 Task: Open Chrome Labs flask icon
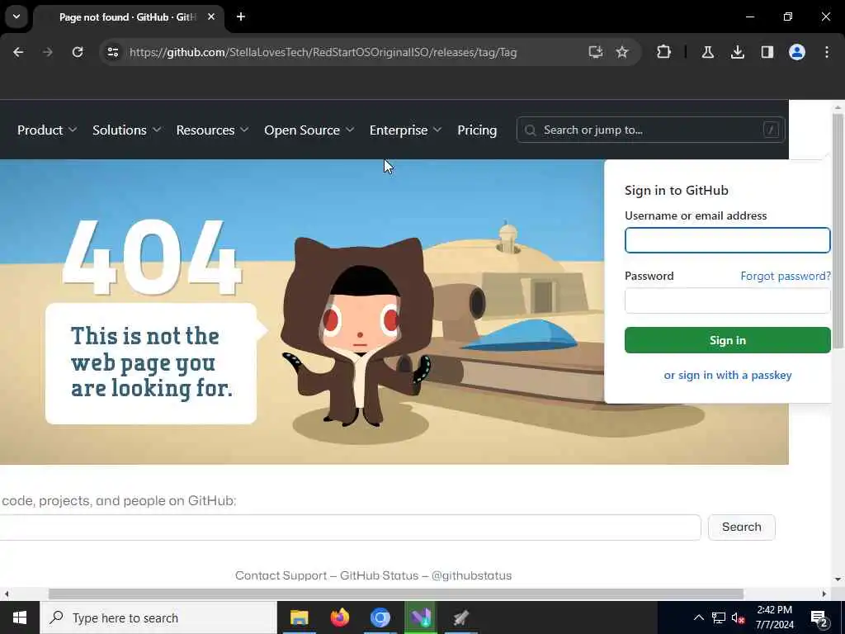(707, 52)
